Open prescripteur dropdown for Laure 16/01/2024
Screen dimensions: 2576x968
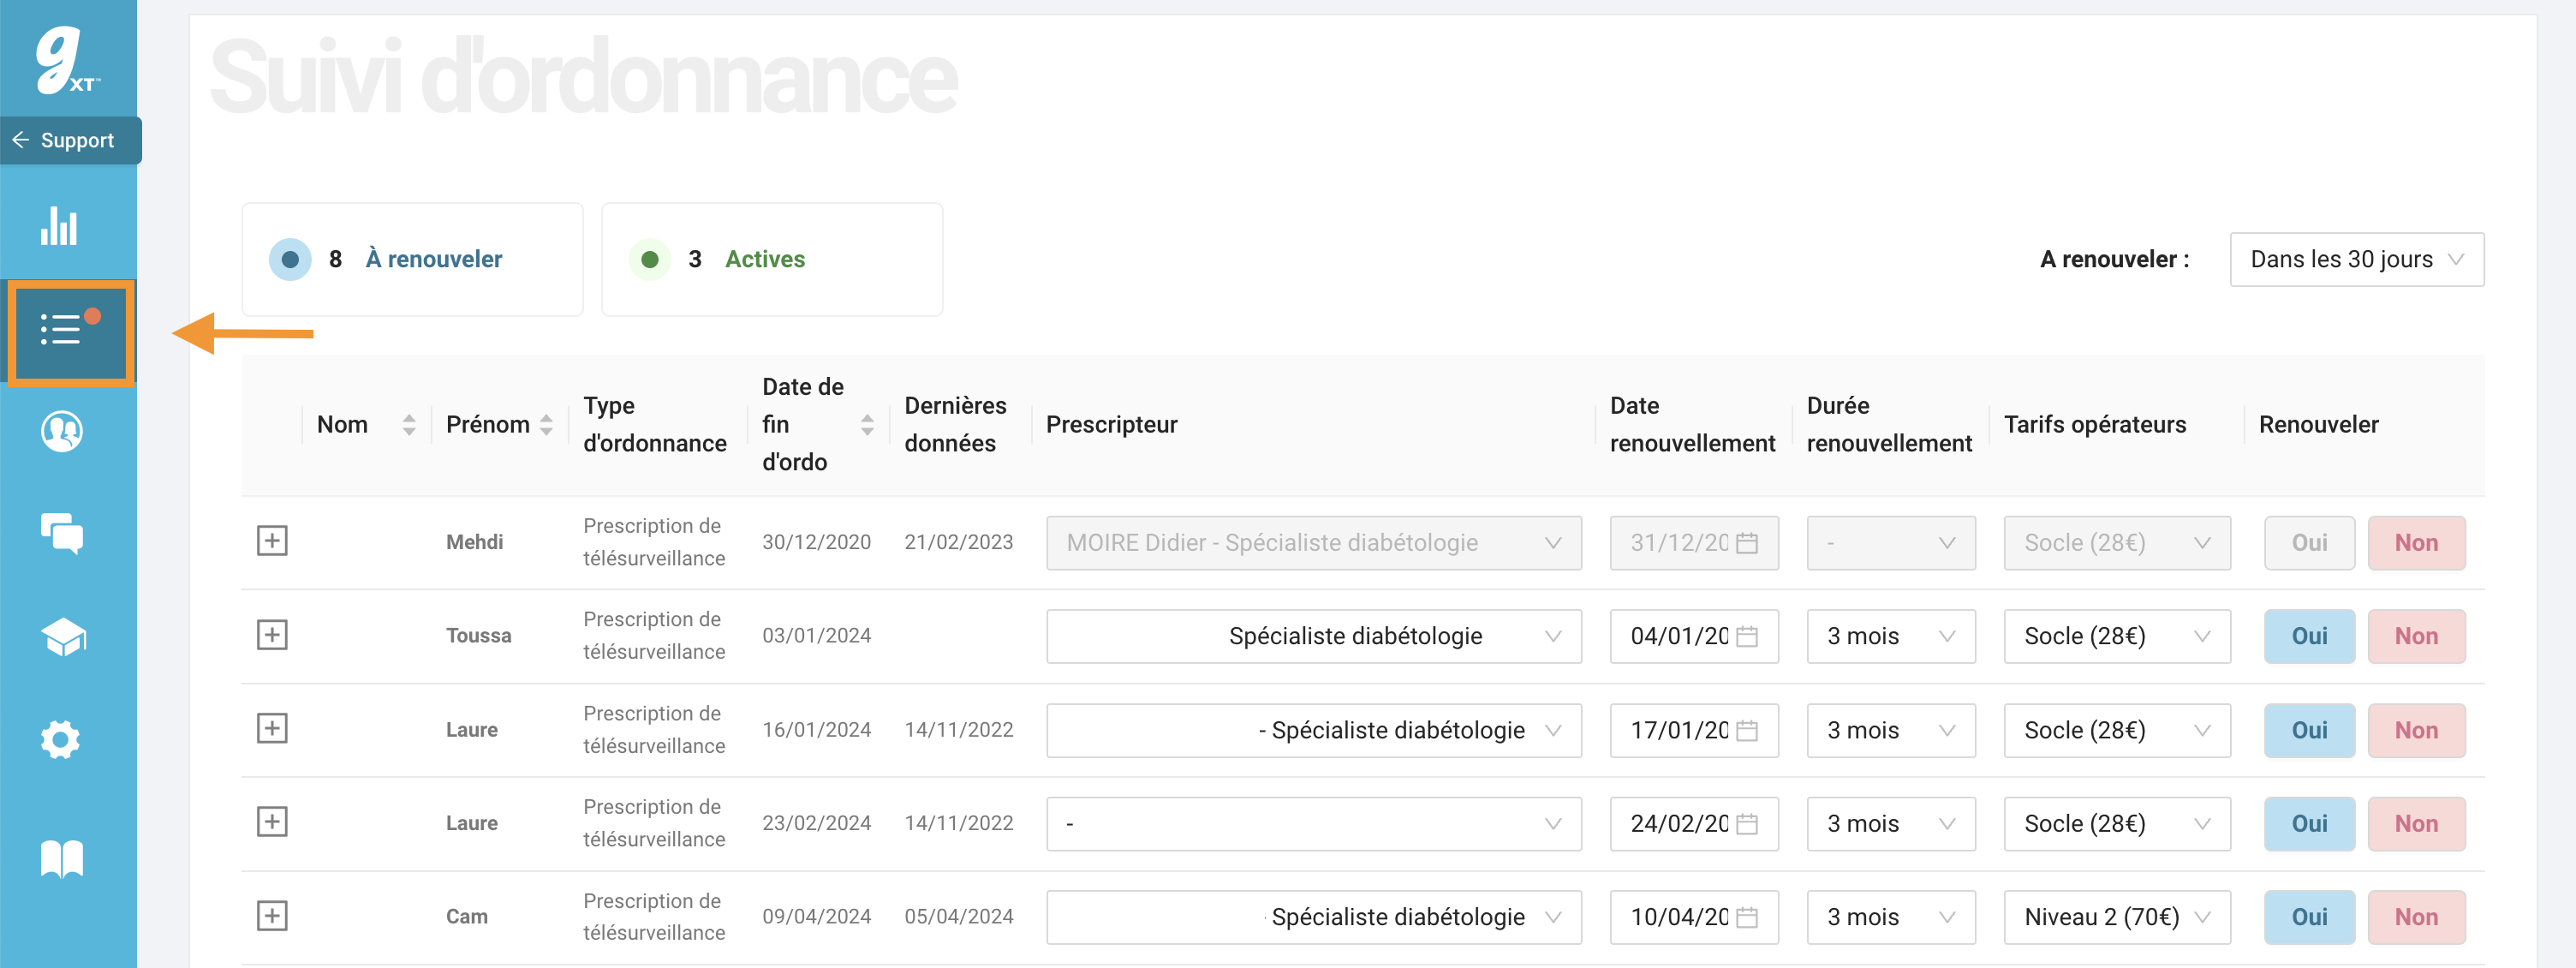click(x=1314, y=731)
